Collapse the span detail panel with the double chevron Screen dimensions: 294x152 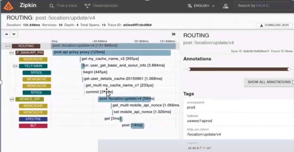point(173,34)
